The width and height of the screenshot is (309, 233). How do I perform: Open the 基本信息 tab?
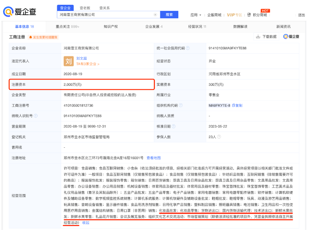(24, 26)
